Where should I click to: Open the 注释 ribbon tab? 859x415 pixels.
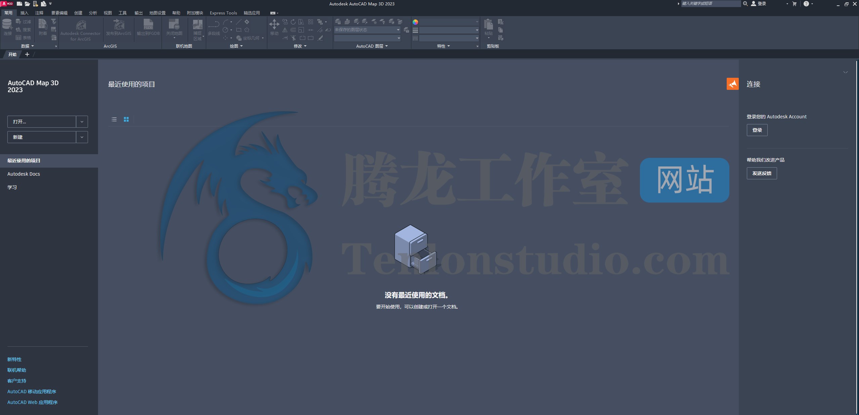coord(39,13)
